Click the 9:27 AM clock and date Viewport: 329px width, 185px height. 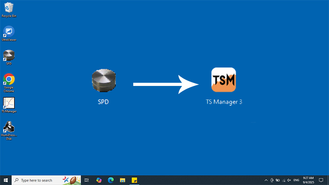coord(308,180)
